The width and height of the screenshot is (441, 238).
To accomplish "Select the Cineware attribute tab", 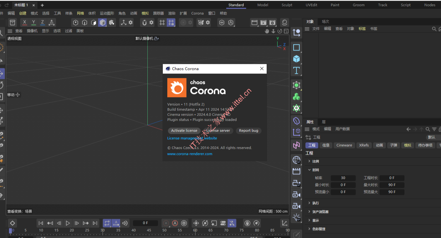I will 344,145.
